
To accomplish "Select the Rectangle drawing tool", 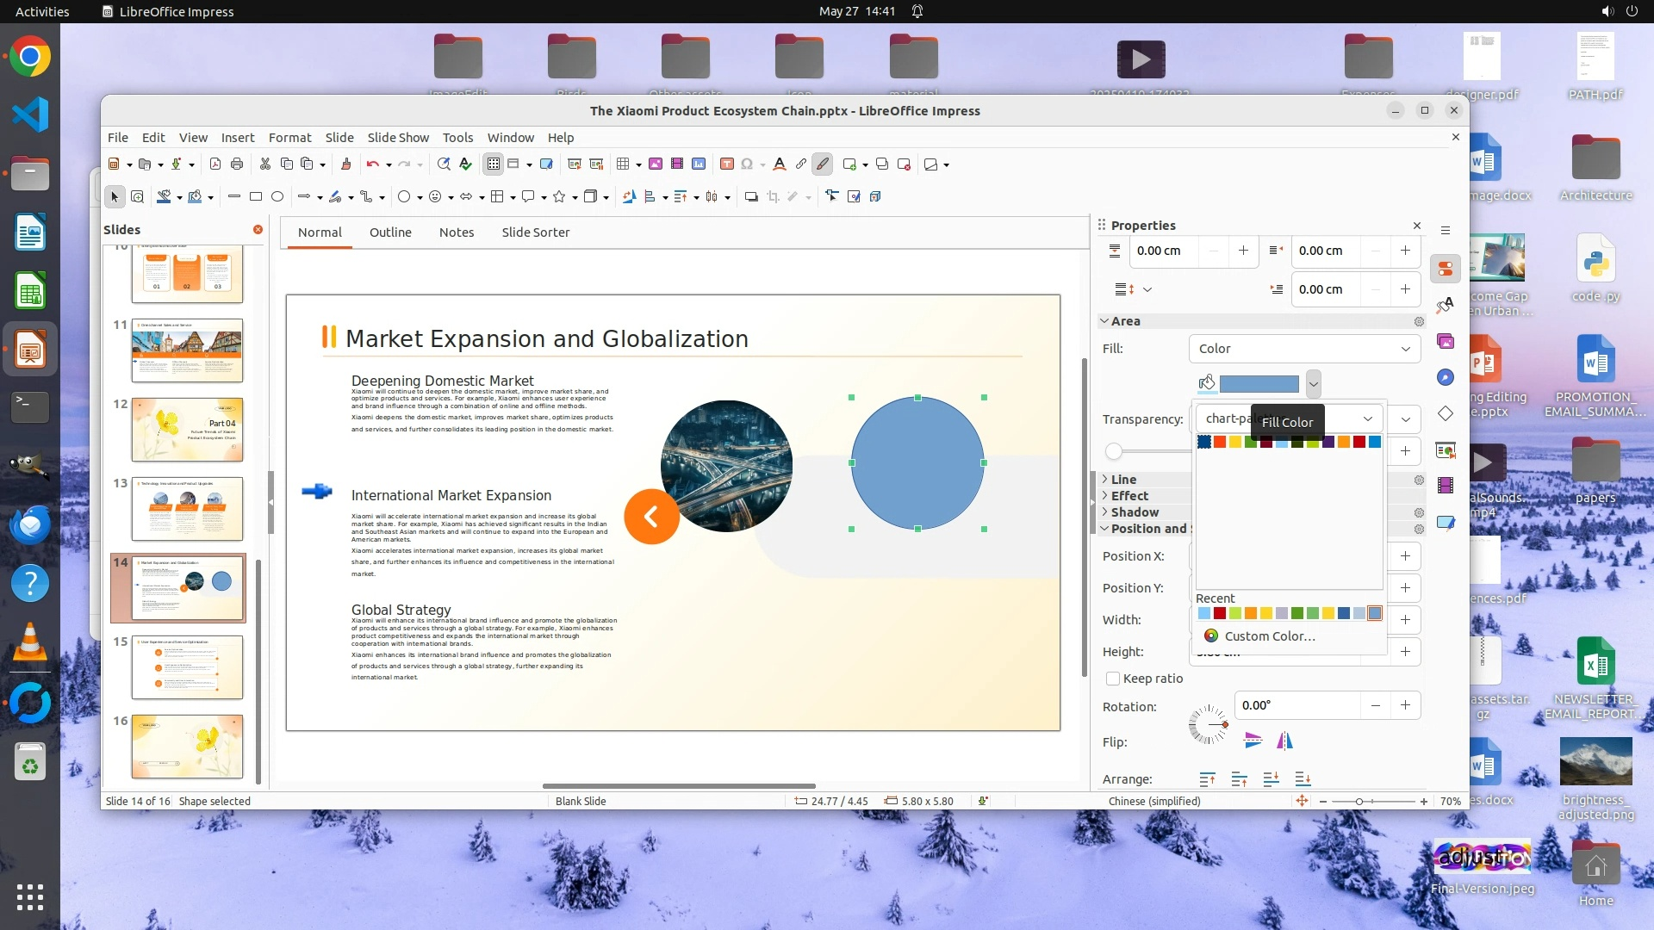I will pos(256,197).
